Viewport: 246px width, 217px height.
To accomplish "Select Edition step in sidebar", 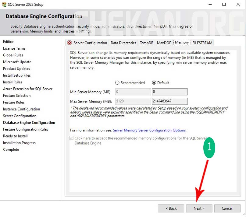I will 9,41.
